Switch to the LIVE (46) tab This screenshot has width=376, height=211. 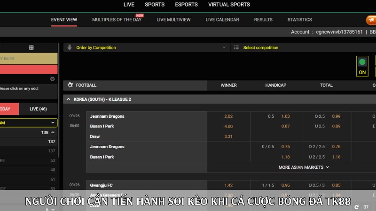(x=38, y=109)
